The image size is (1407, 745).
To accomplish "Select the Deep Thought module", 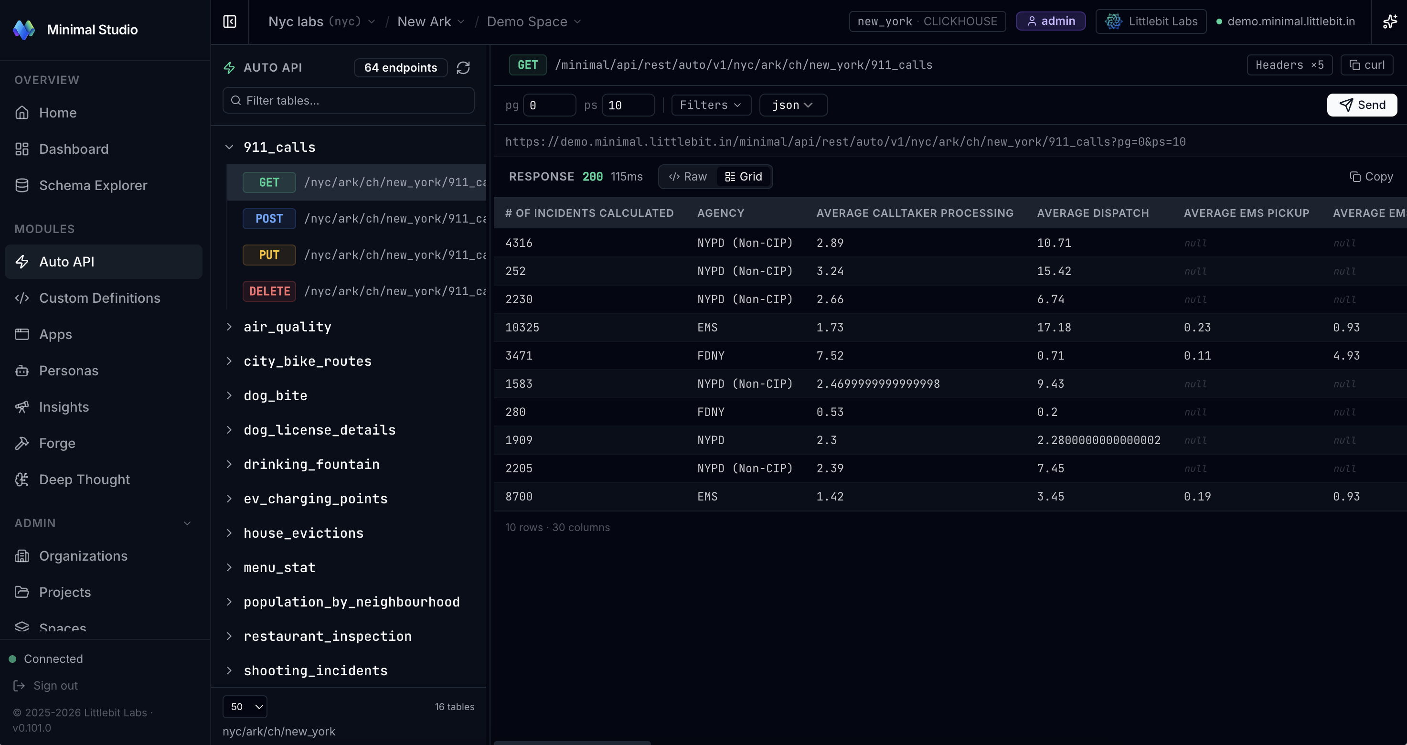I will [x=84, y=479].
